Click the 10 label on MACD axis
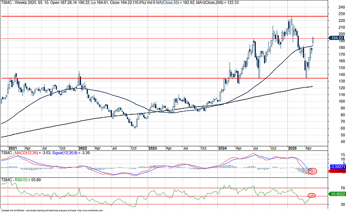Image resolution: width=346 pixels, height=212 pixels. pyautogui.click(x=343, y=159)
